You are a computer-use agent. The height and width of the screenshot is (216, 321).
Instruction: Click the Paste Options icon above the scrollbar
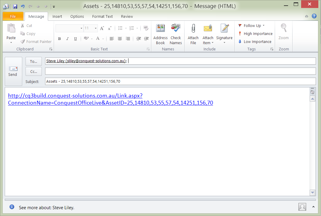click(312, 92)
